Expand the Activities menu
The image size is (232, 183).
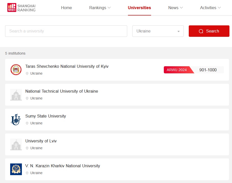click(x=210, y=8)
